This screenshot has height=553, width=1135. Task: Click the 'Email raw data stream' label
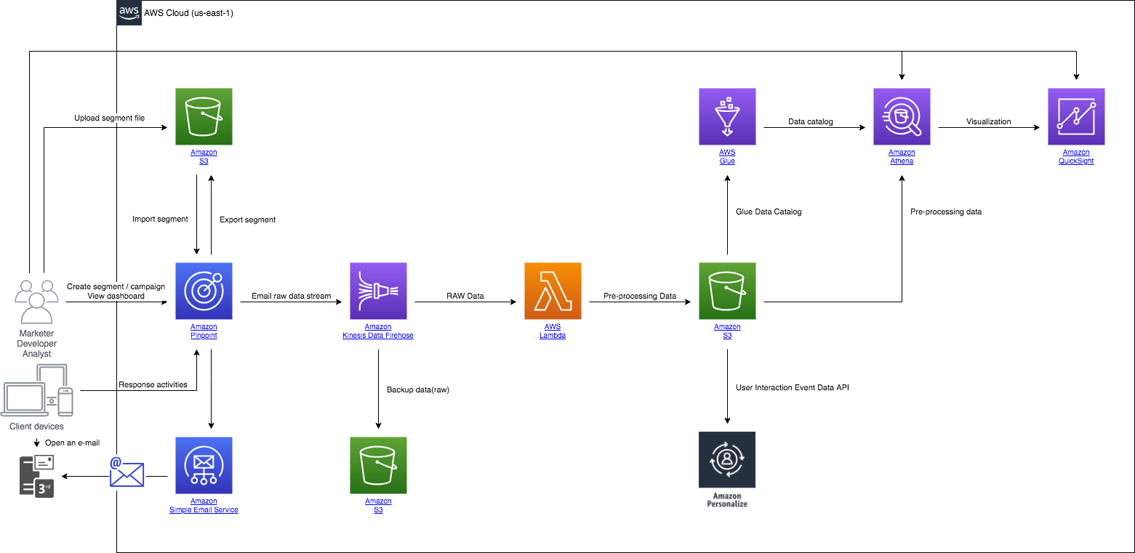291,296
